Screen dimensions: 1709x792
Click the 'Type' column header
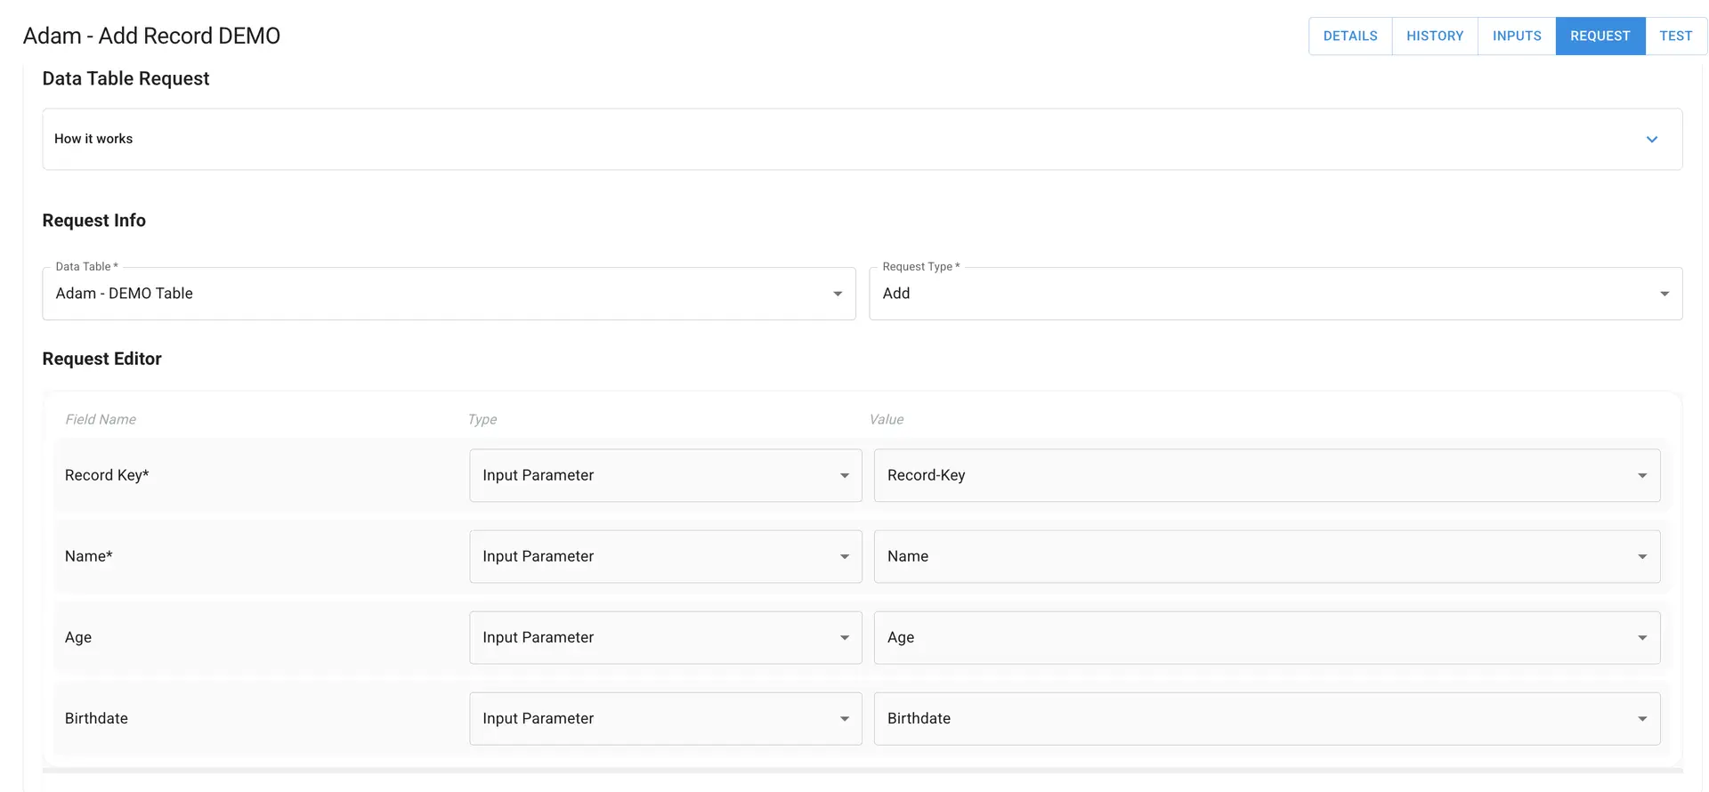pos(482,420)
